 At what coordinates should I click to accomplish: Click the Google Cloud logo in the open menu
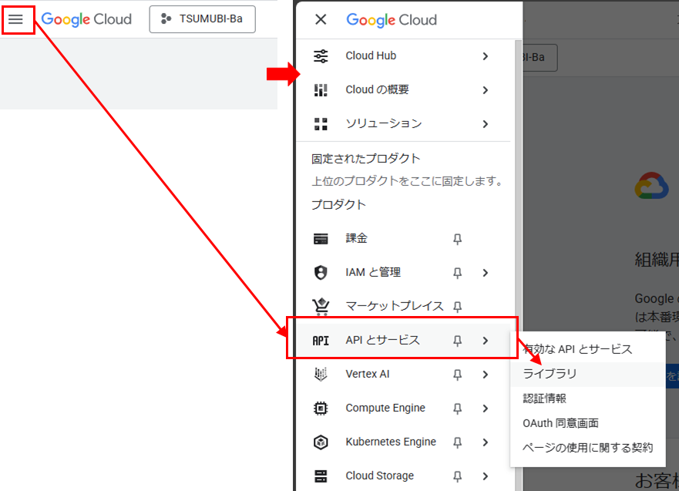pyautogui.click(x=392, y=20)
